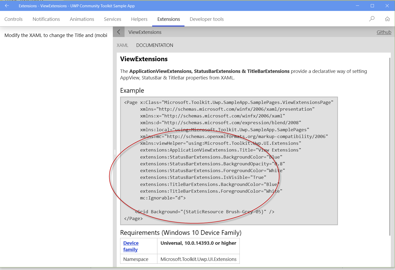Open the Notifications section
Image resolution: width=395 pixels, height=270 pixels.
pyautogui.click(x=46, y=19)
